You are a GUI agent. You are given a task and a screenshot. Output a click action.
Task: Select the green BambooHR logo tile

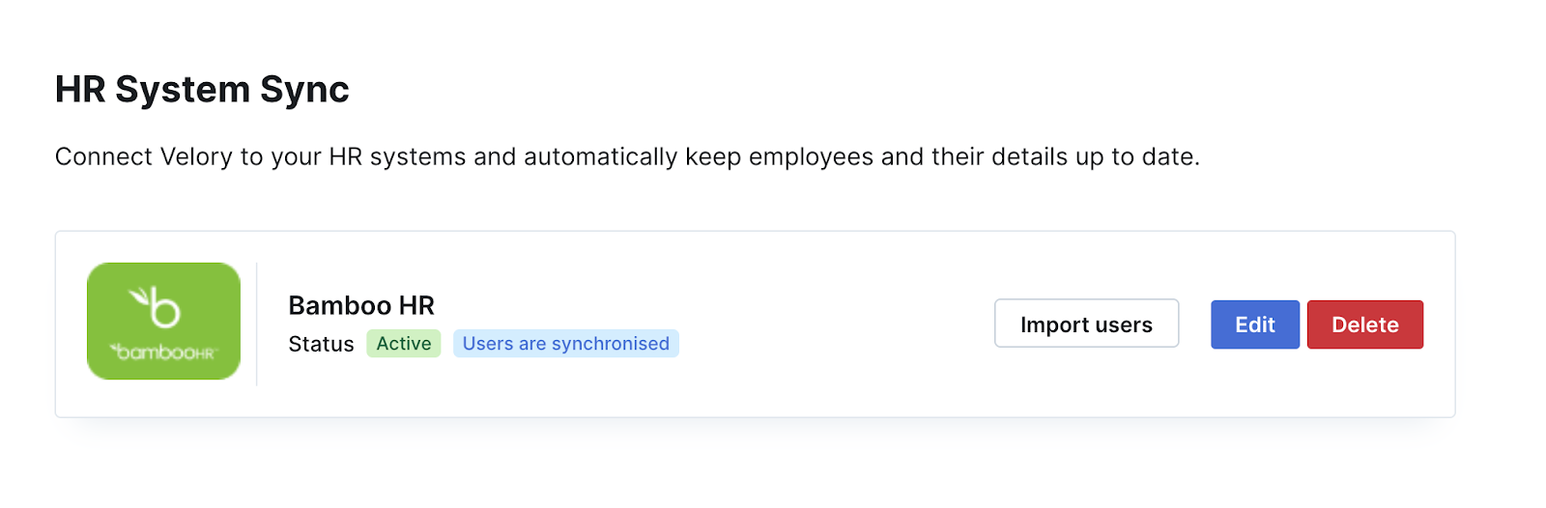click(x=163, y=321)
